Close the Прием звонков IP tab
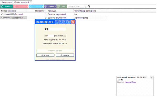Image resolution: width=157 pixels, height=99 pixels. 31,2
